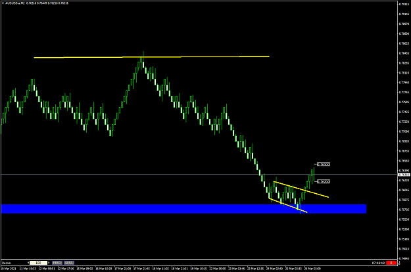Click the lower white price label near latest candles
Screen dimensions: 411x272
pyautogui.click(x=324, y=181)
